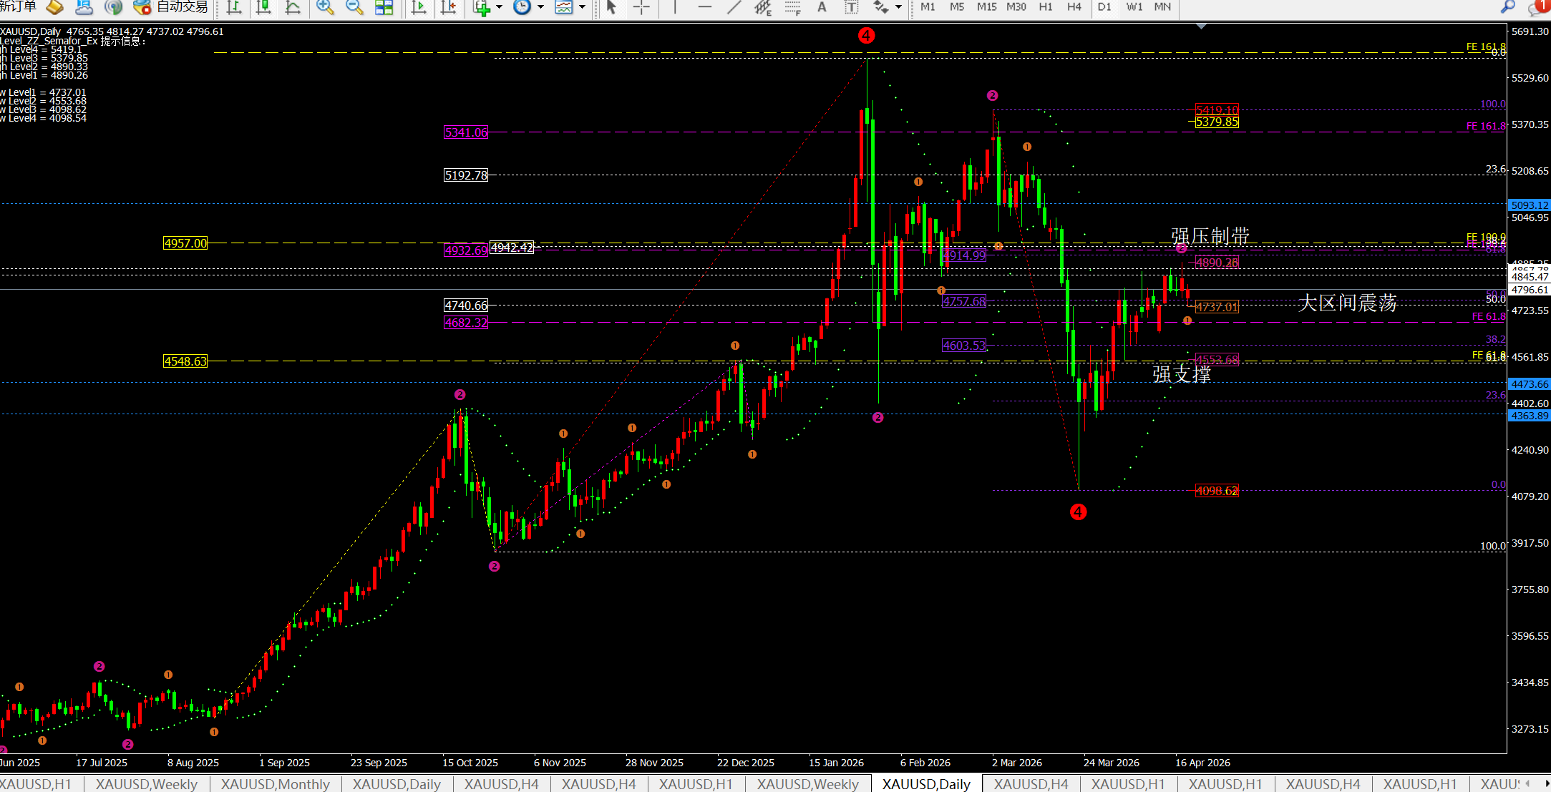This screenshot has width=1551, height=792.
Task: Switch timeframe to W1
Action: pyautogui.click(x=1134, y=7)
